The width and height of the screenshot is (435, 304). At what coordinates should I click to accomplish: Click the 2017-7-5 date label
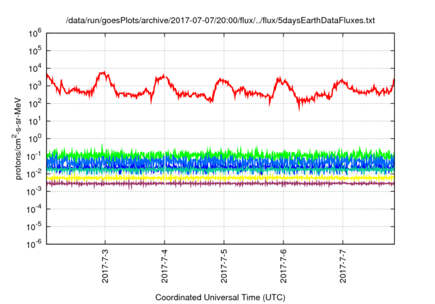(x=224, y=266)
